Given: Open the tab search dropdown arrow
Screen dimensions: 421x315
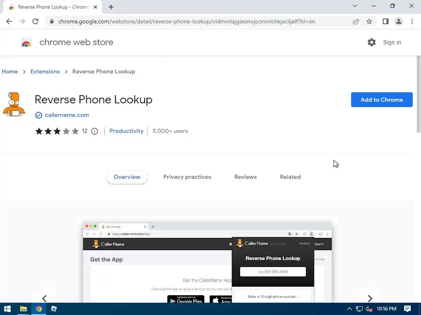Looking at the screenshot, I should [x=355, y=6].
